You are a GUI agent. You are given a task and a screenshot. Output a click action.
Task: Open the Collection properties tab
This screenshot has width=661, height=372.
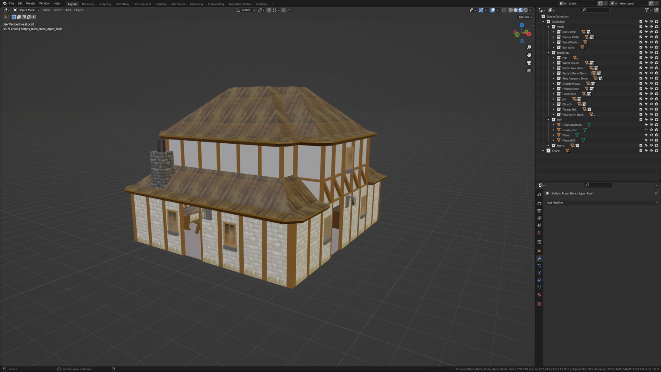tap(539, 242)
